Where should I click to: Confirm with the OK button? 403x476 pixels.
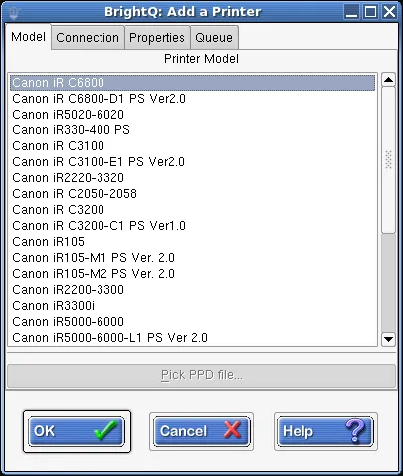pos(77,431)
